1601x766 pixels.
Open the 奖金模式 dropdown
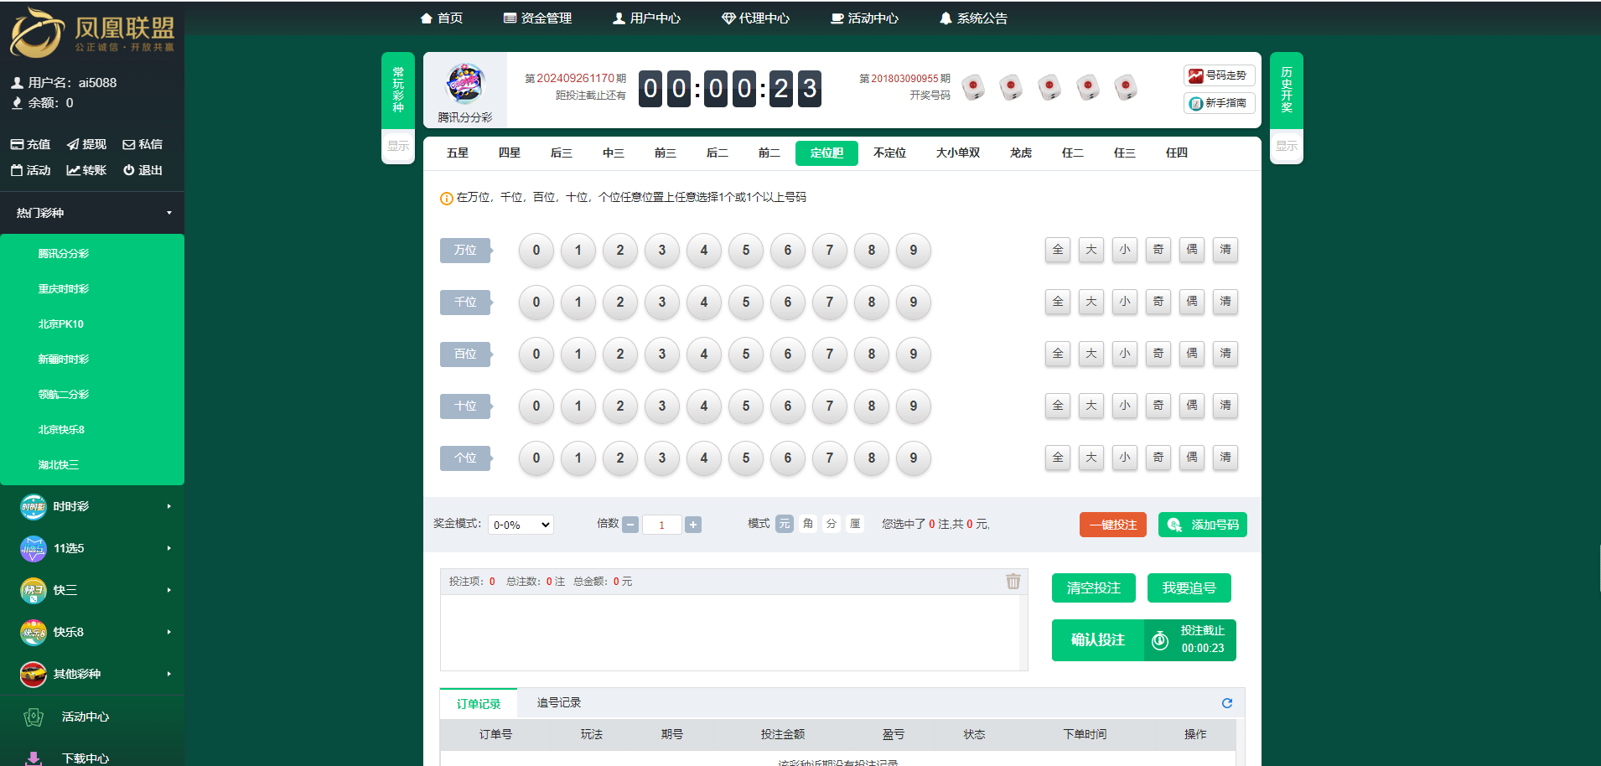[x=521, y=525]
